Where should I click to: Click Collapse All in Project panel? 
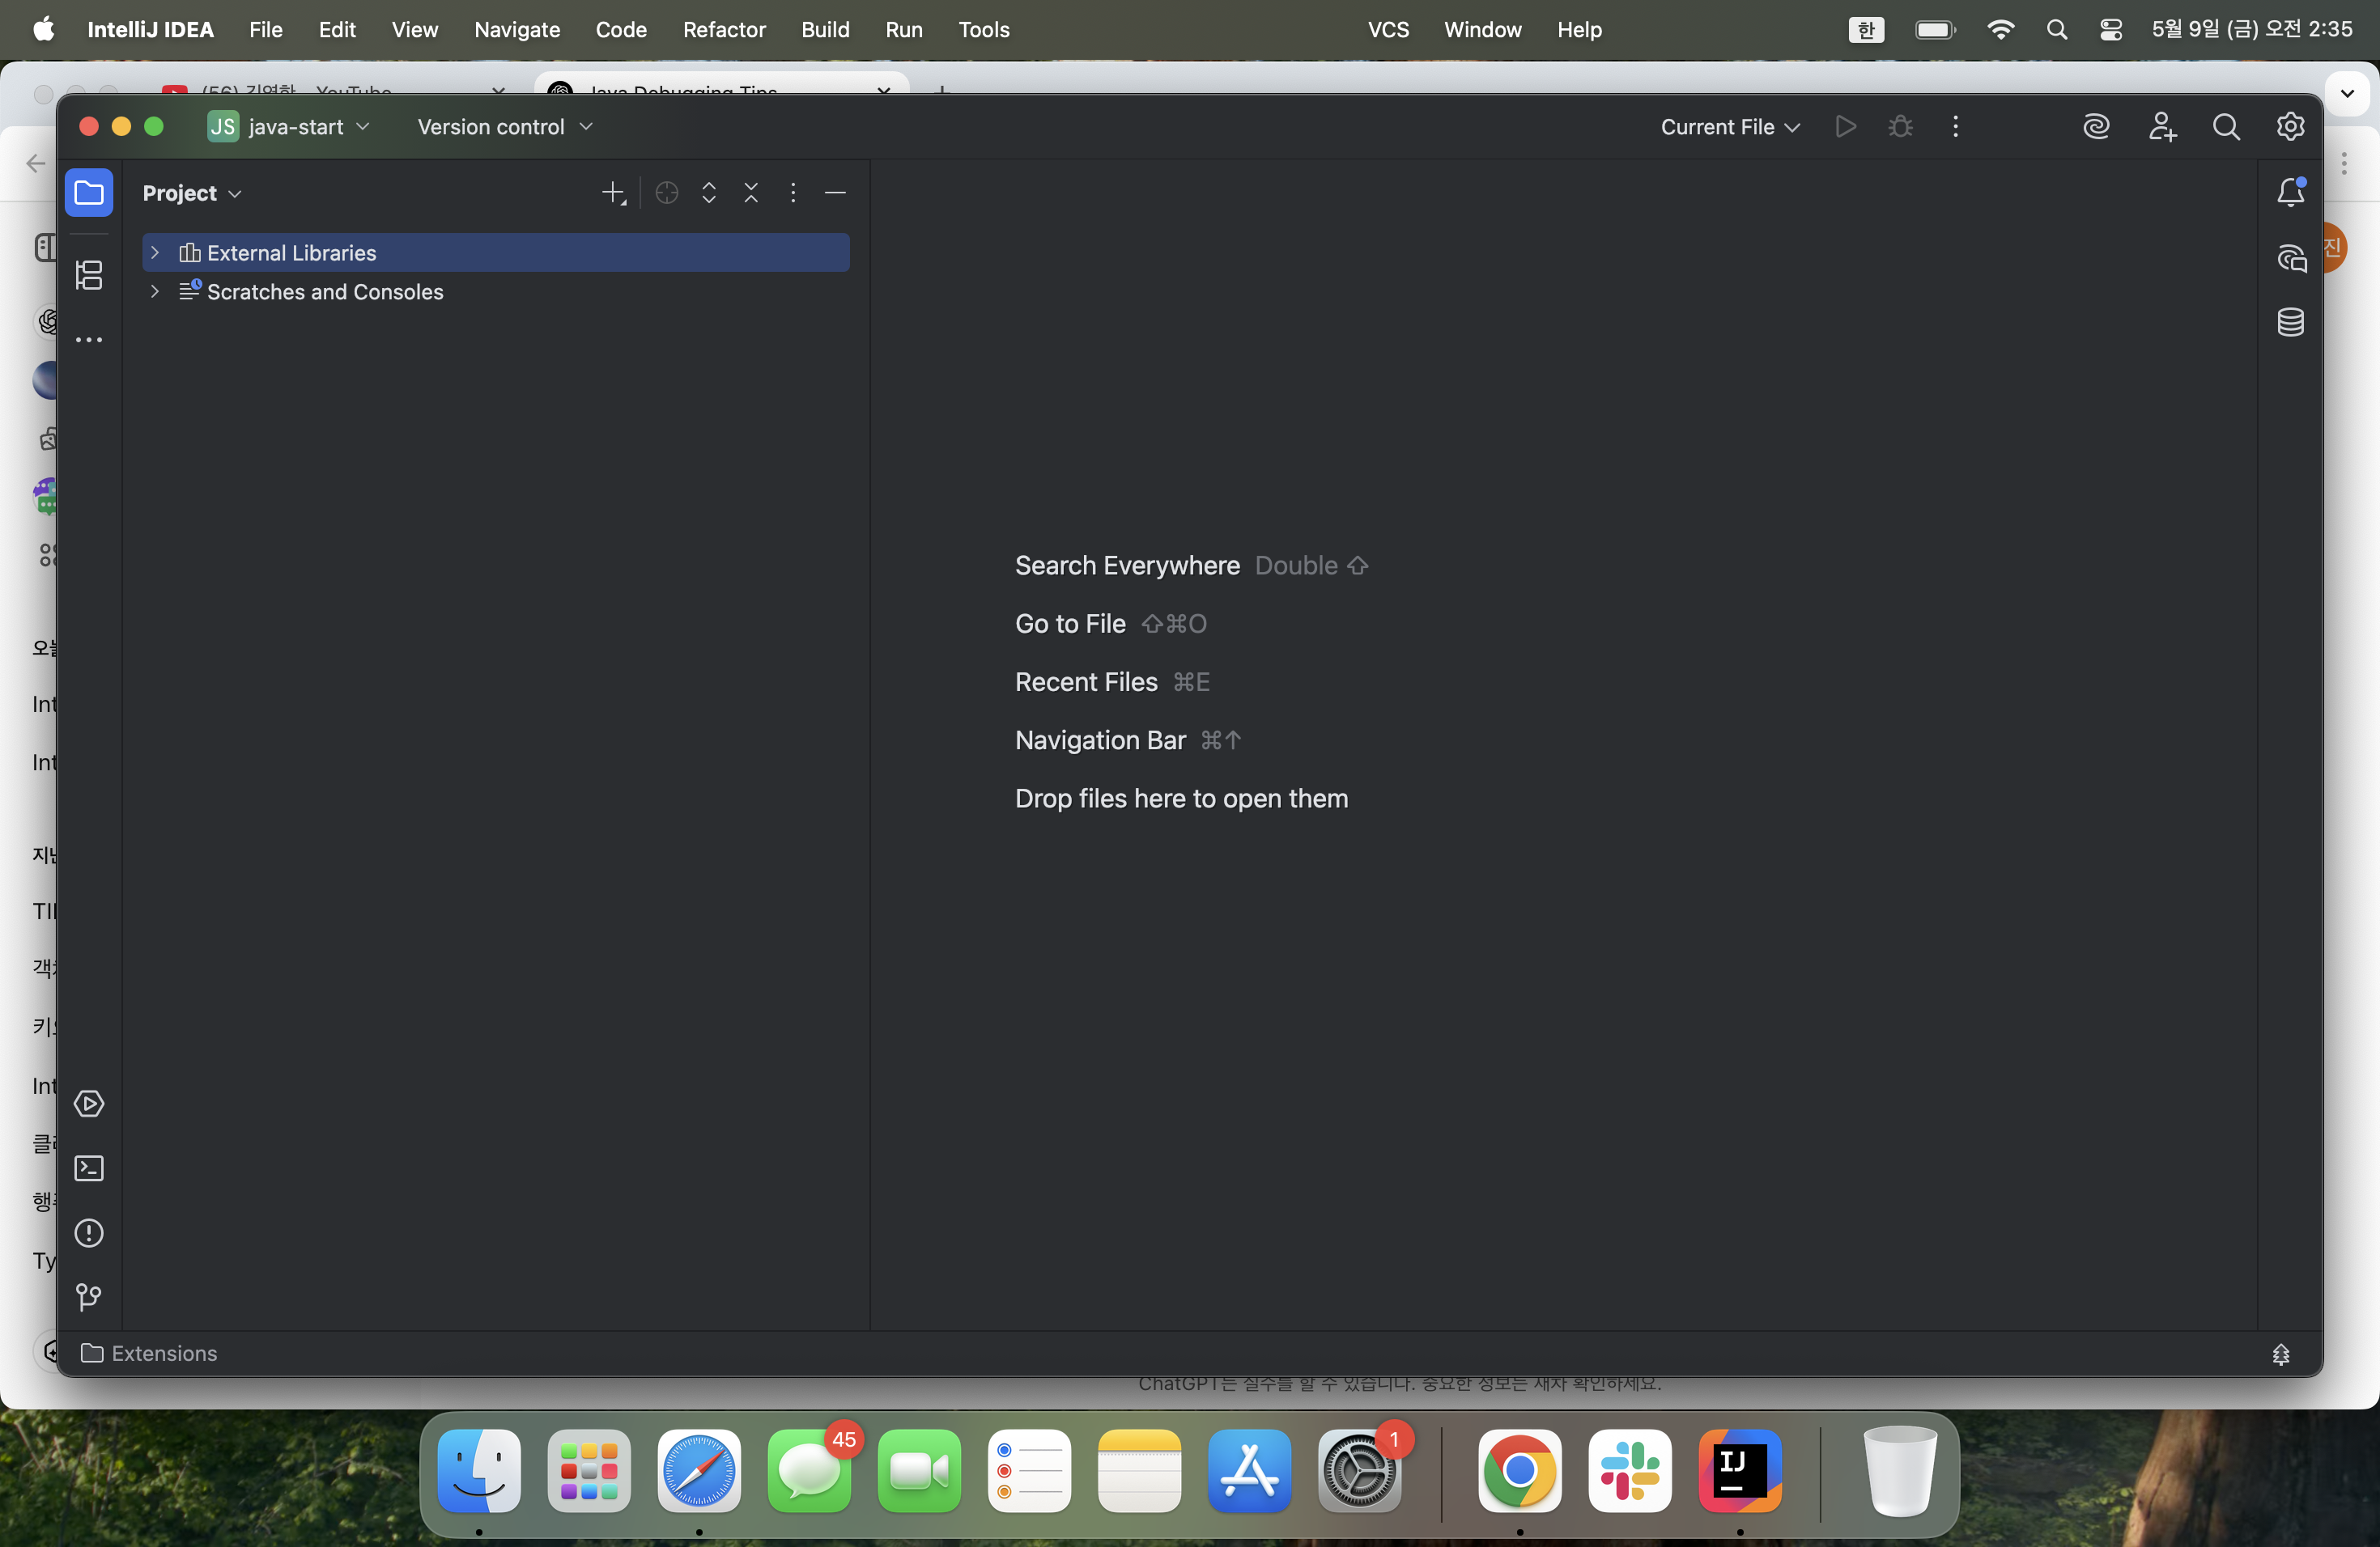(x=751, y=193)
